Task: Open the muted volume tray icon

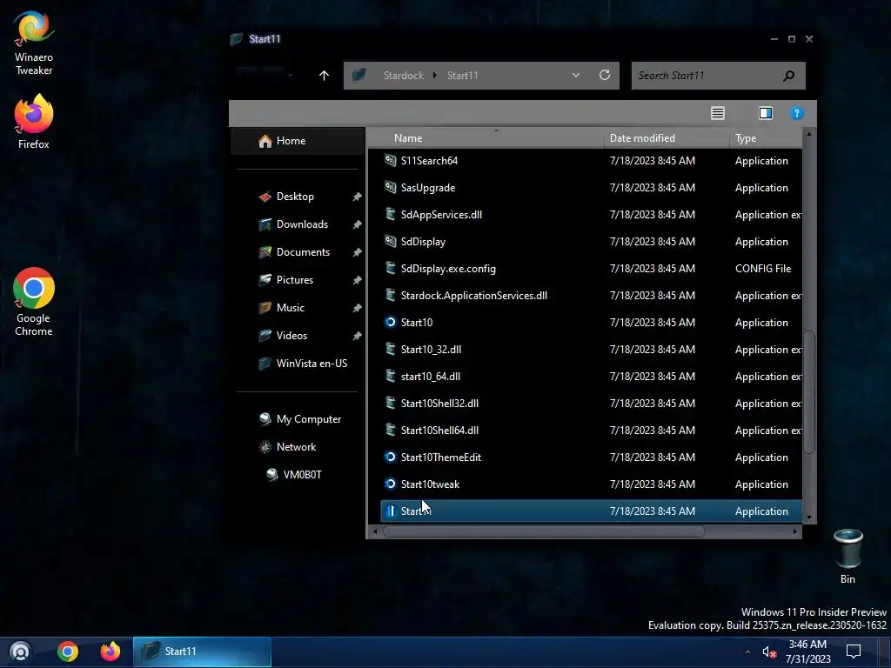Action: pos(769,652)
